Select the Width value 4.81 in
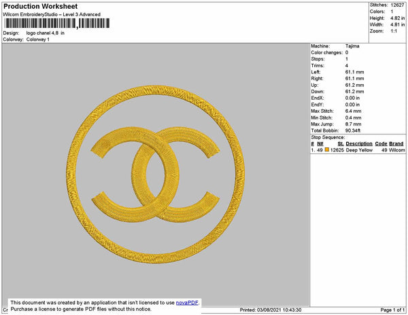 [397, 24]
